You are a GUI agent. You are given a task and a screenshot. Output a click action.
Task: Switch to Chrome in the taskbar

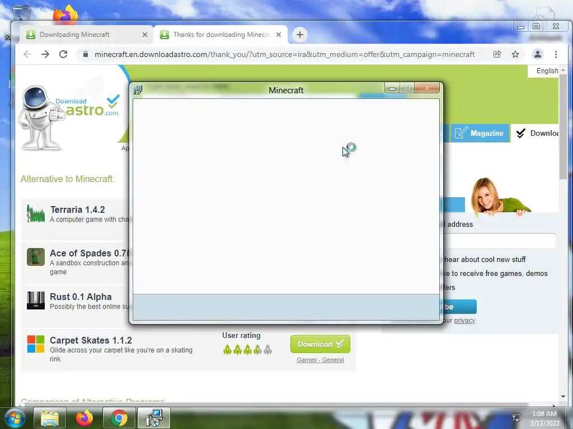pyautogui.click(x=119, y=418)
